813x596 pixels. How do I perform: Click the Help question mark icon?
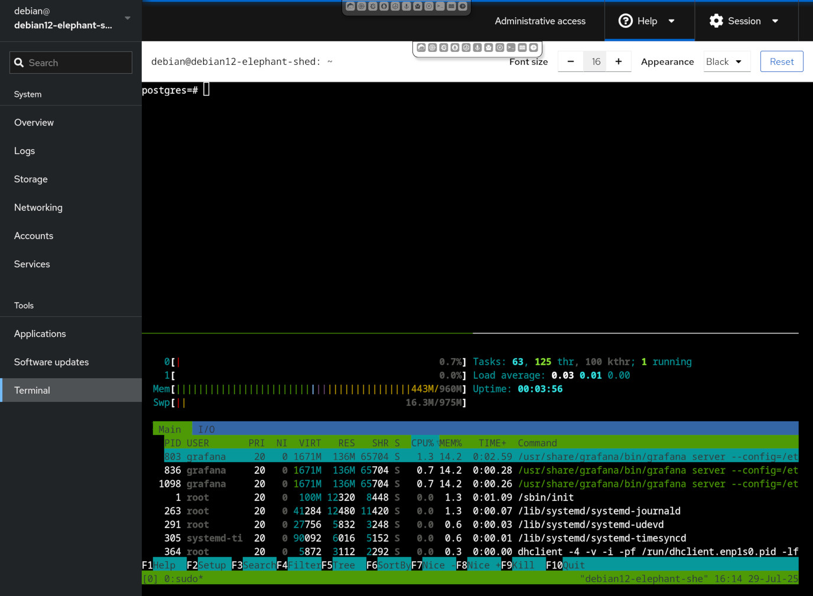tap(625, 21)
